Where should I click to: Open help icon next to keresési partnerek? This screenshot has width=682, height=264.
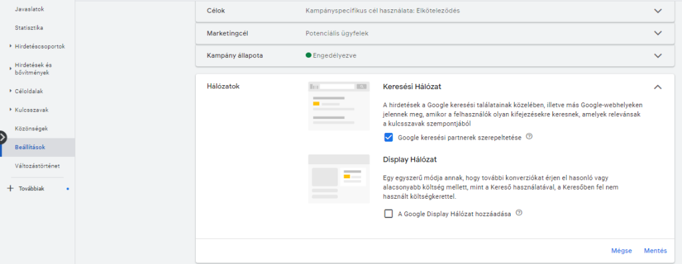529,136
